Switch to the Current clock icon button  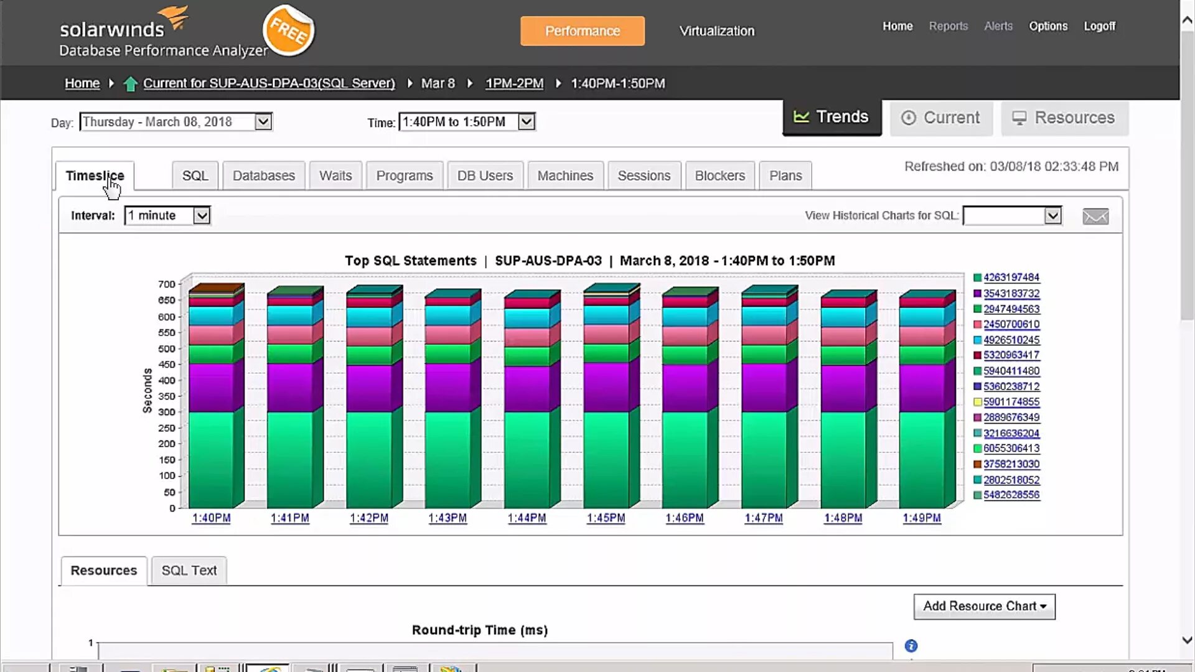(941, 118)
